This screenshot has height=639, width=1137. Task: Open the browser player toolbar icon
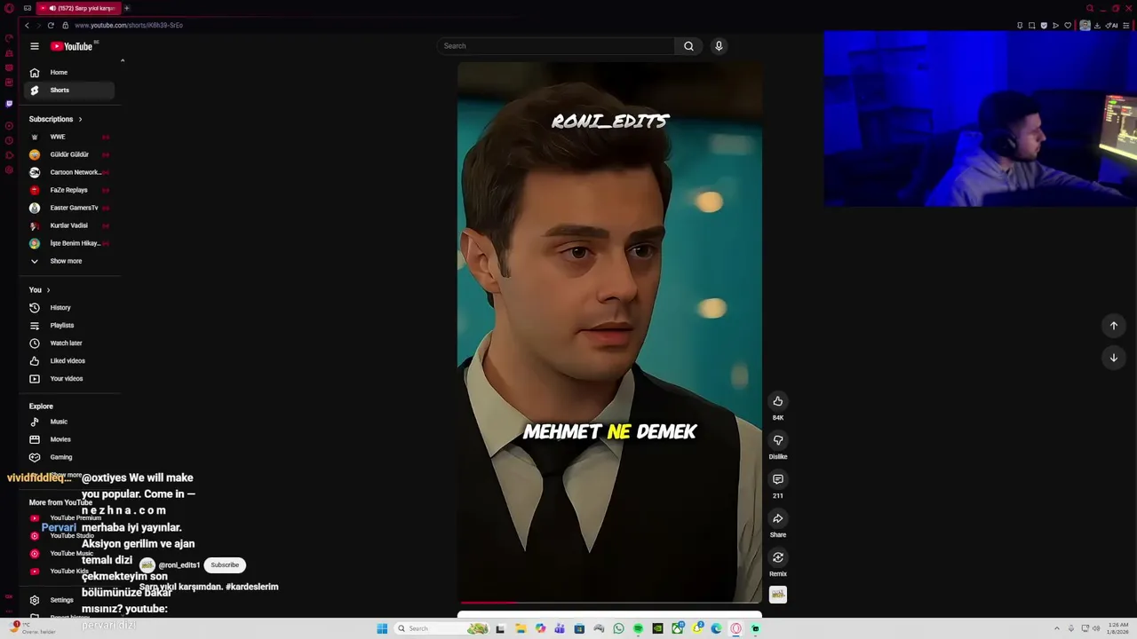point(1056,25)
